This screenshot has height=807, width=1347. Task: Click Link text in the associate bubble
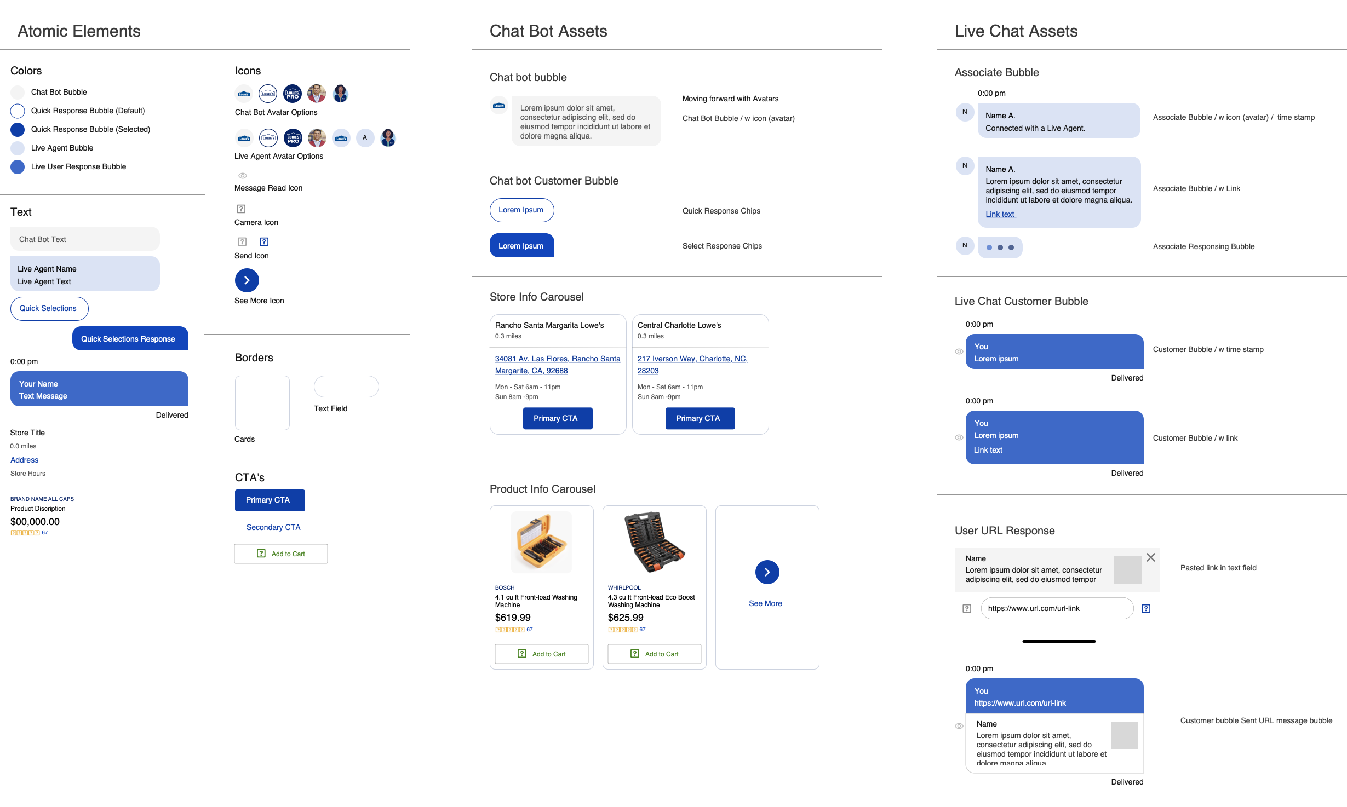(1000, 214)
